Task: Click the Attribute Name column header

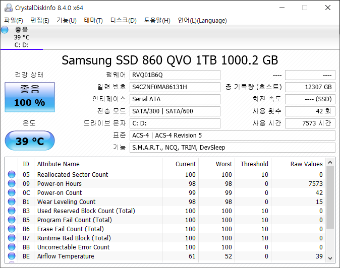Action: coord(98,164)
